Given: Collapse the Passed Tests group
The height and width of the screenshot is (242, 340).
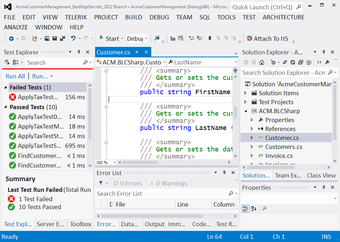Looking at the screenshot, I should coord(5,107).
